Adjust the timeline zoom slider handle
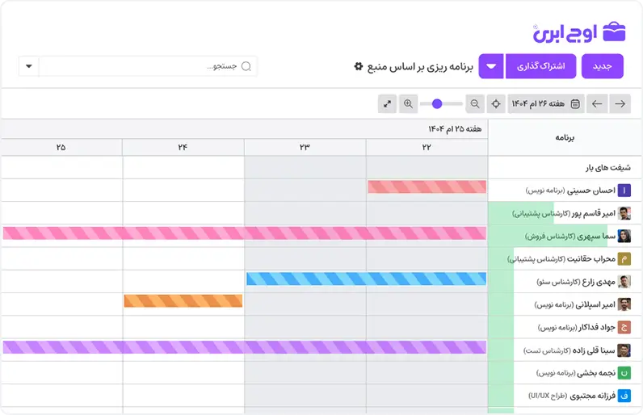 click(437, 103)
